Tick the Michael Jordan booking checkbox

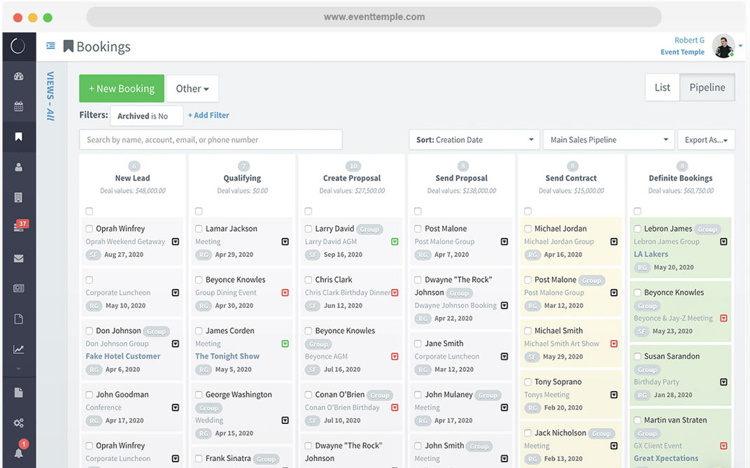tap(528, 229)
